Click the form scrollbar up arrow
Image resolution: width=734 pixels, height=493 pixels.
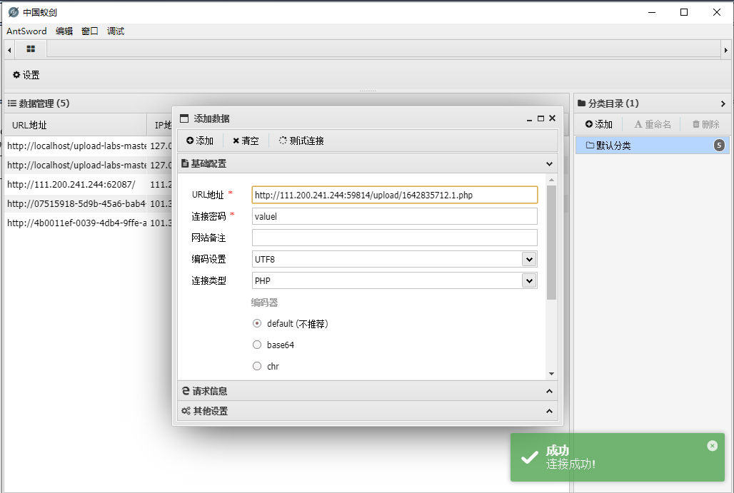coord(551,180)
